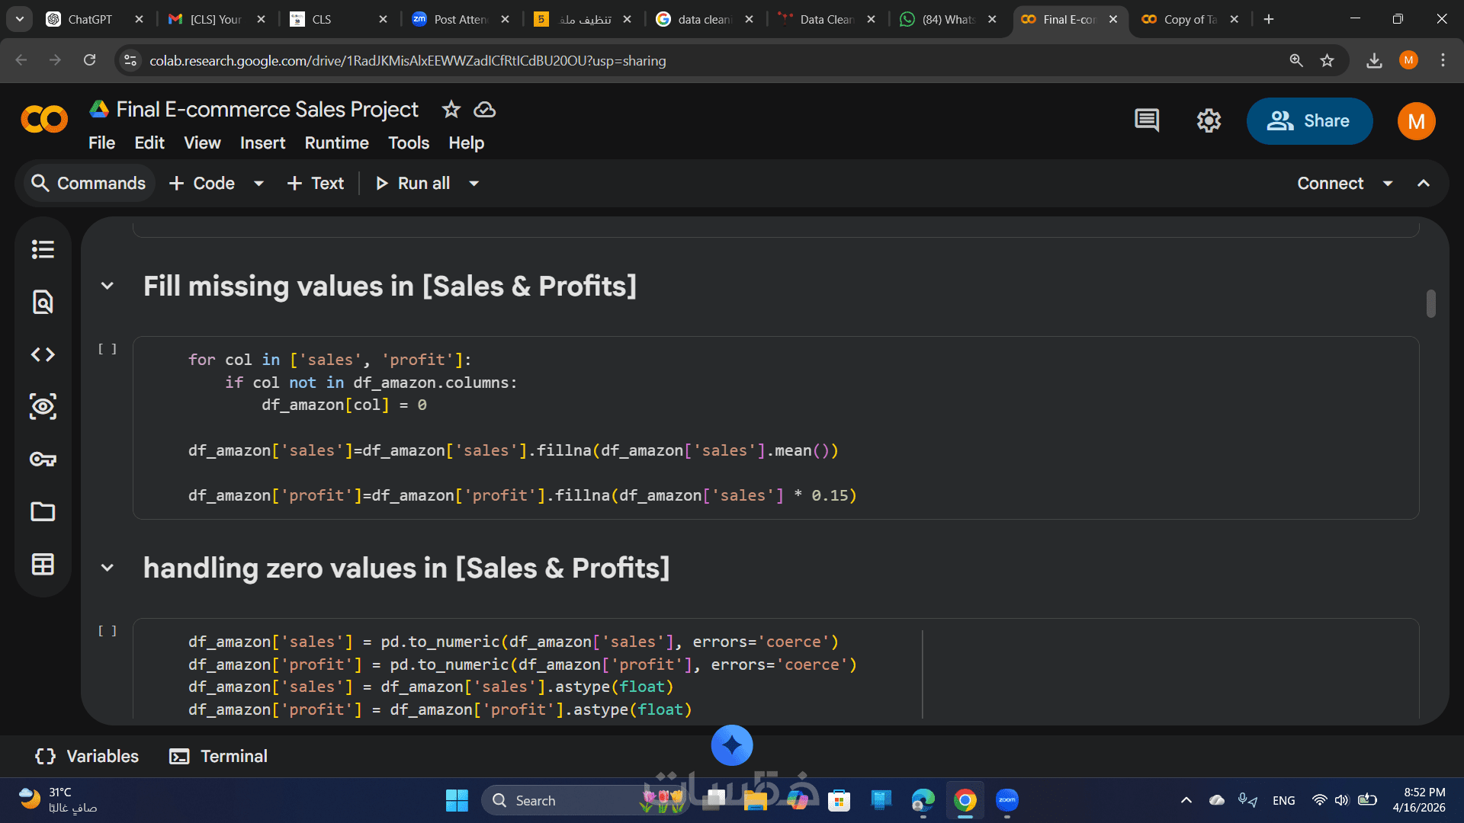Open the Table of contents sidebar icon
The height and width of the screenshot is (823, 1464).
[x=43, y=250]
